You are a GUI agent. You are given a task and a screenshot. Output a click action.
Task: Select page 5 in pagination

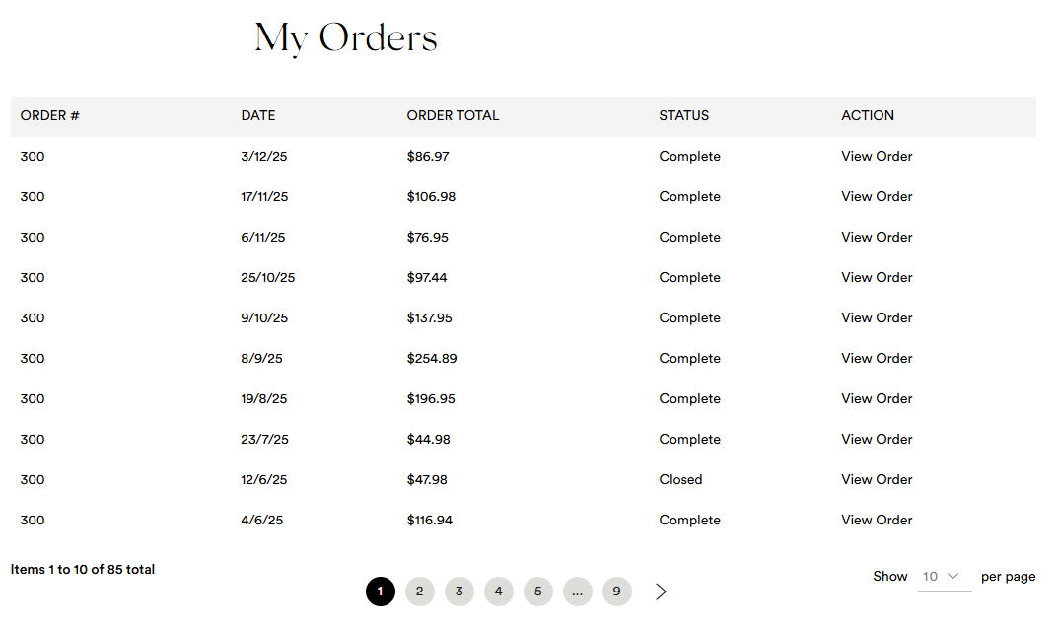(538, 592)
